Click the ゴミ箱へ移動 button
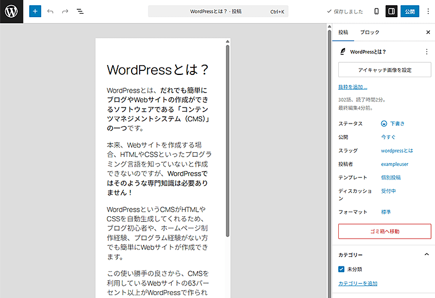Screen dimensions: 435x298 point(385,231)
